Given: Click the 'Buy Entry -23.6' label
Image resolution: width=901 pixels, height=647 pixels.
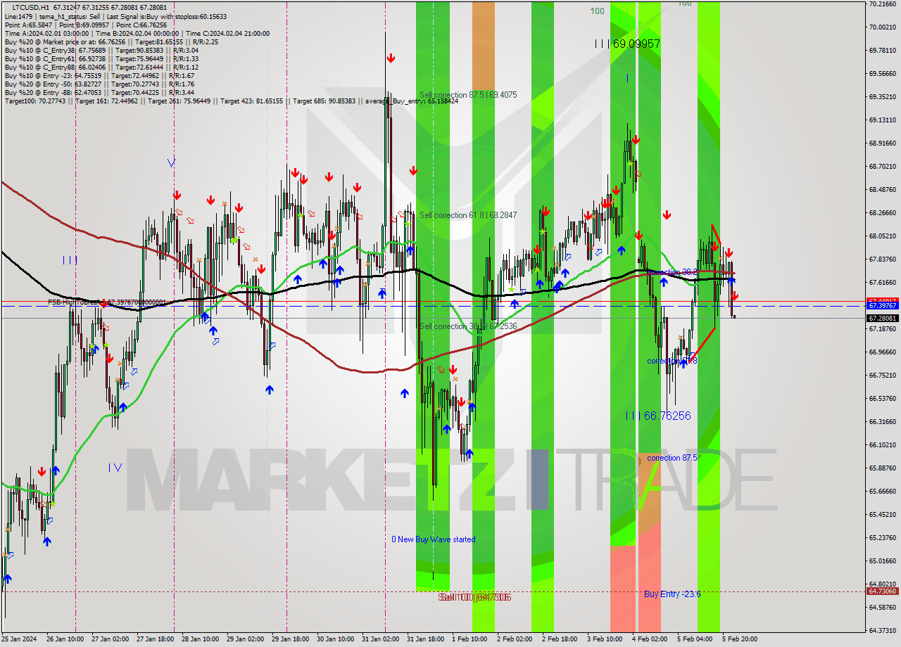Looking at the screenshot, I should click(672, 594).
